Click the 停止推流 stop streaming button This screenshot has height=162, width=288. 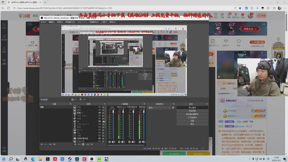192,108
